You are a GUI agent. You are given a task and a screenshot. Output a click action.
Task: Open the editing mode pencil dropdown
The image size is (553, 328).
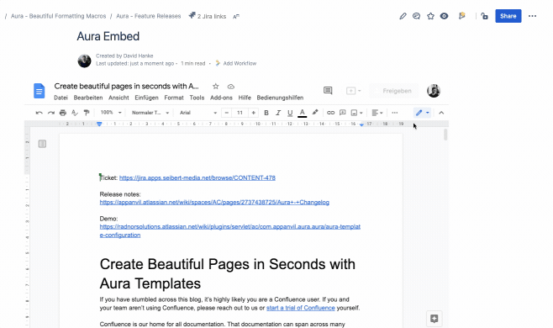click(422, 113)
